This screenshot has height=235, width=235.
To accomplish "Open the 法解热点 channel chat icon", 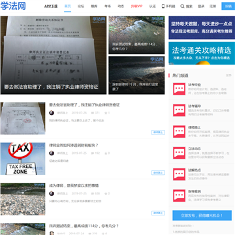I will coord(179,174).
